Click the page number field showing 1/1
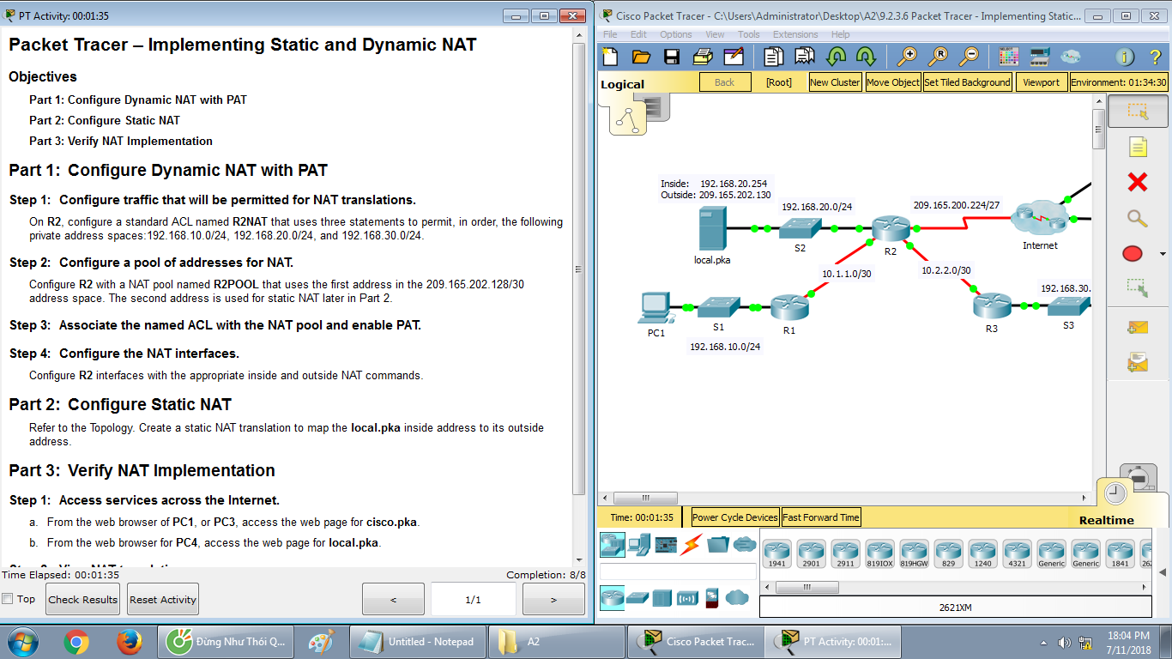The height and width of the screenshot is (659, 1172). click(x=473, y=598)
